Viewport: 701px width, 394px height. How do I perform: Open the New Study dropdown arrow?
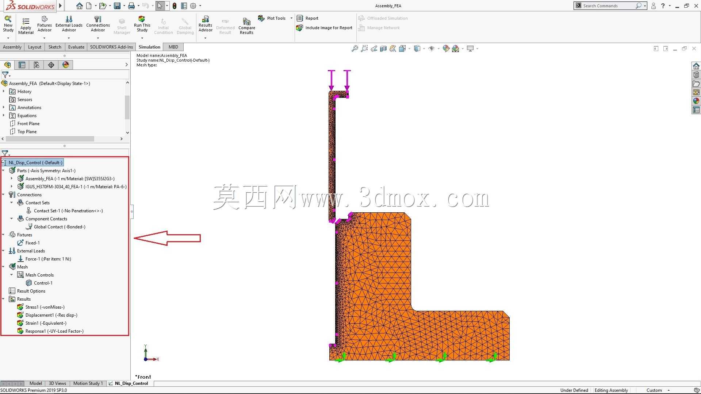click(8, 38)
